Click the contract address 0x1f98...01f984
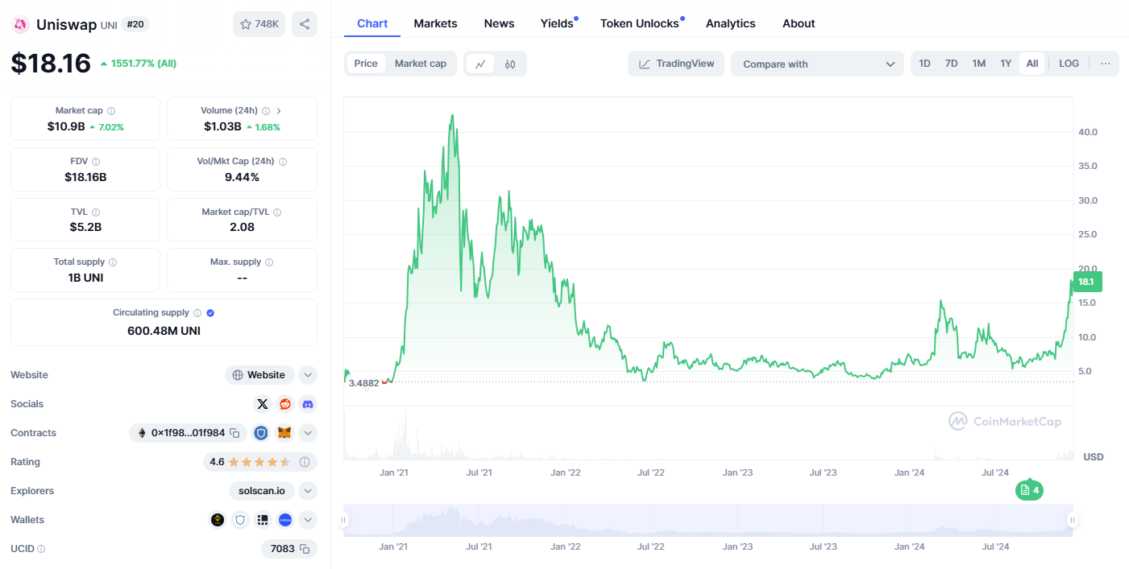Image resolution: width=1129 pixels, height=569 pixels. (189, 433)
